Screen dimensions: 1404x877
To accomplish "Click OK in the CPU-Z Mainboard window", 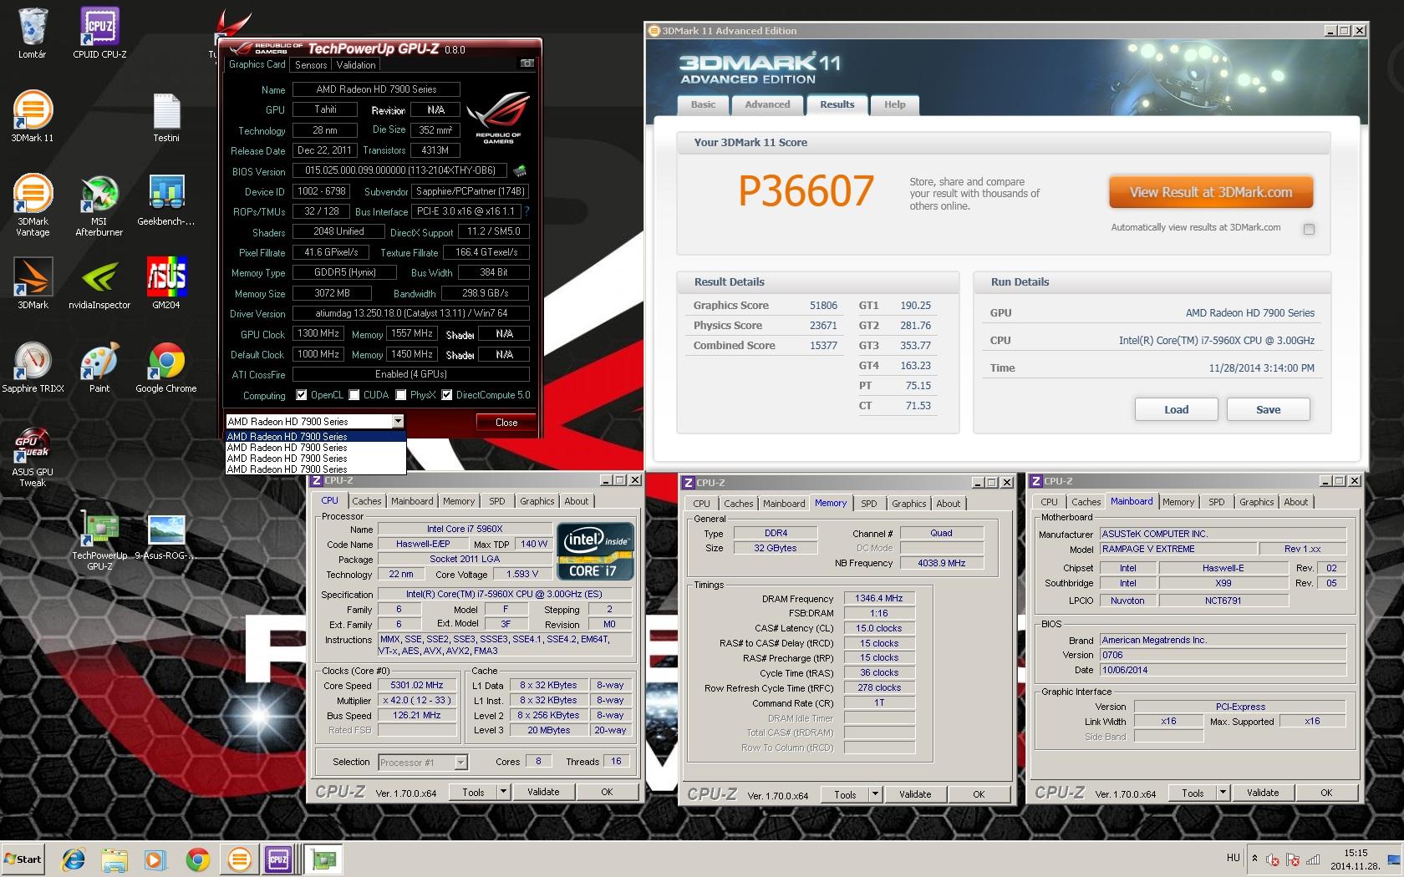I will [1325, 793].
